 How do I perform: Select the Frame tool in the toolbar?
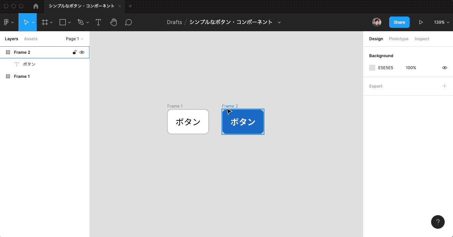44,22
